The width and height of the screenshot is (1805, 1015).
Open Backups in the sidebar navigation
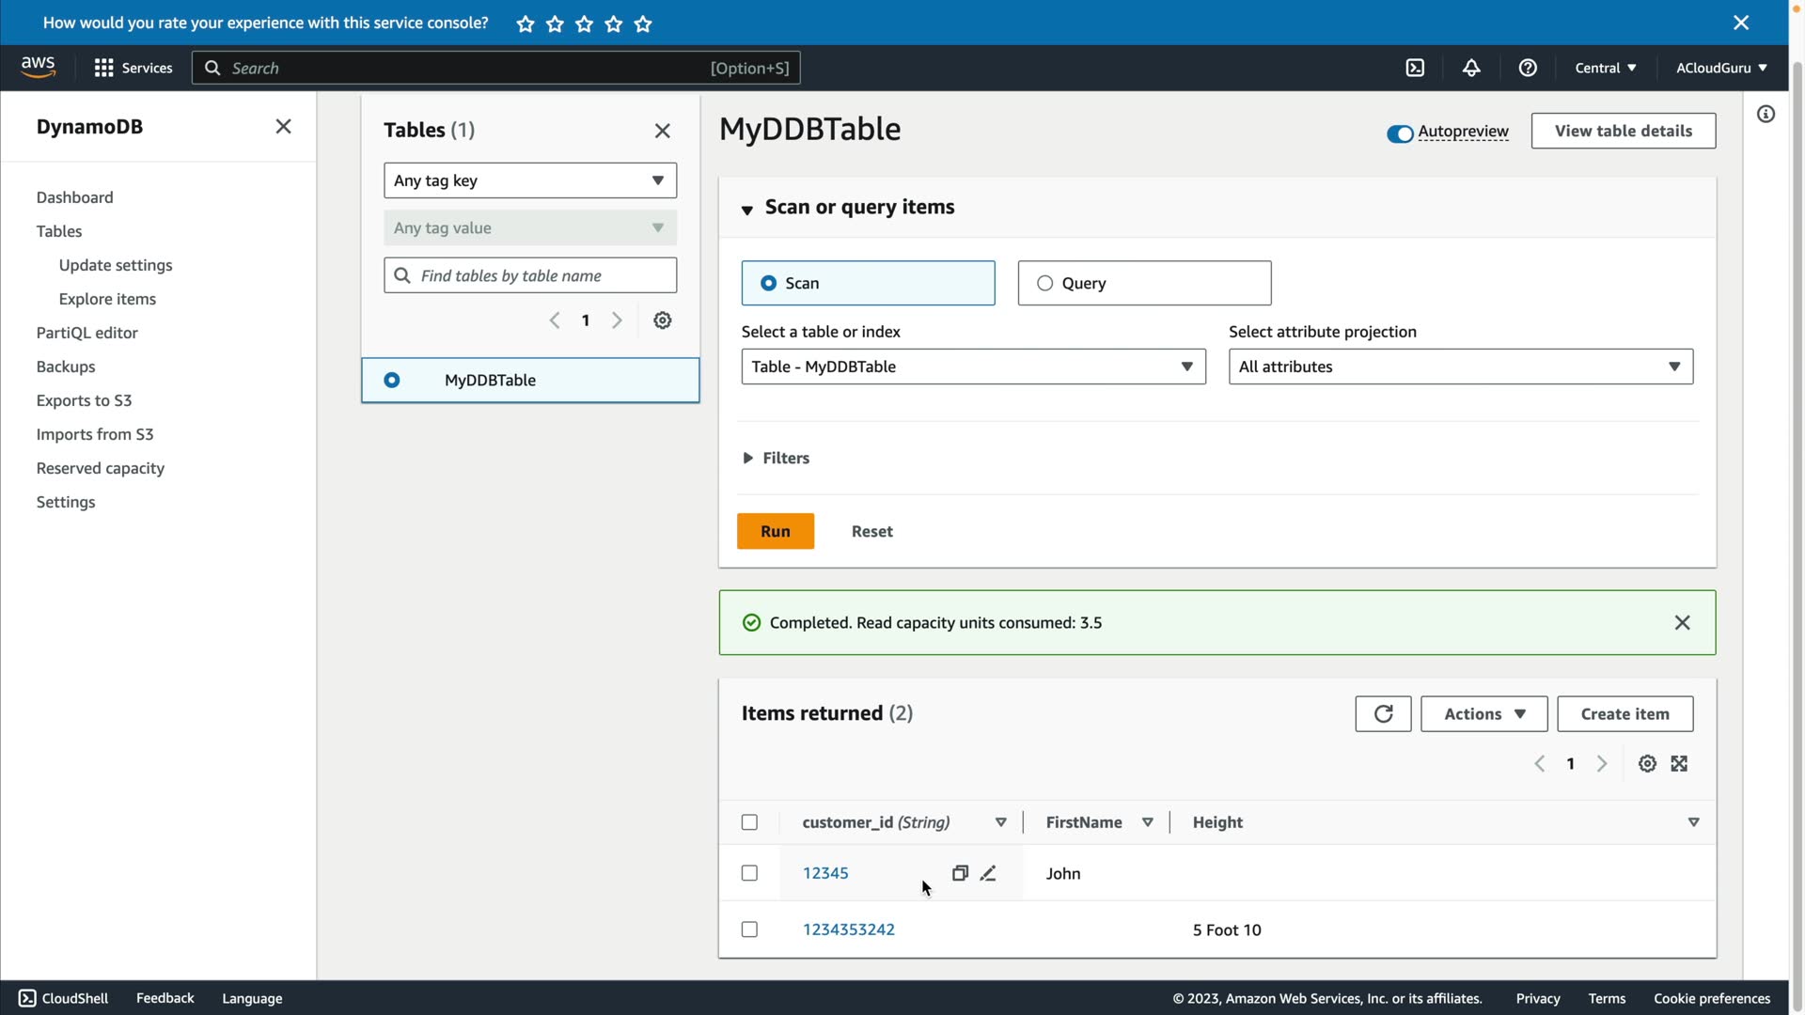[x=66, y=367]
